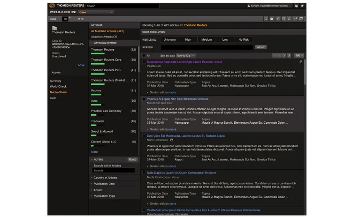Click the Search within Articles field
The height and width of the screenshot is (217, 352).
pyautogui.click(x=114, y=171)
